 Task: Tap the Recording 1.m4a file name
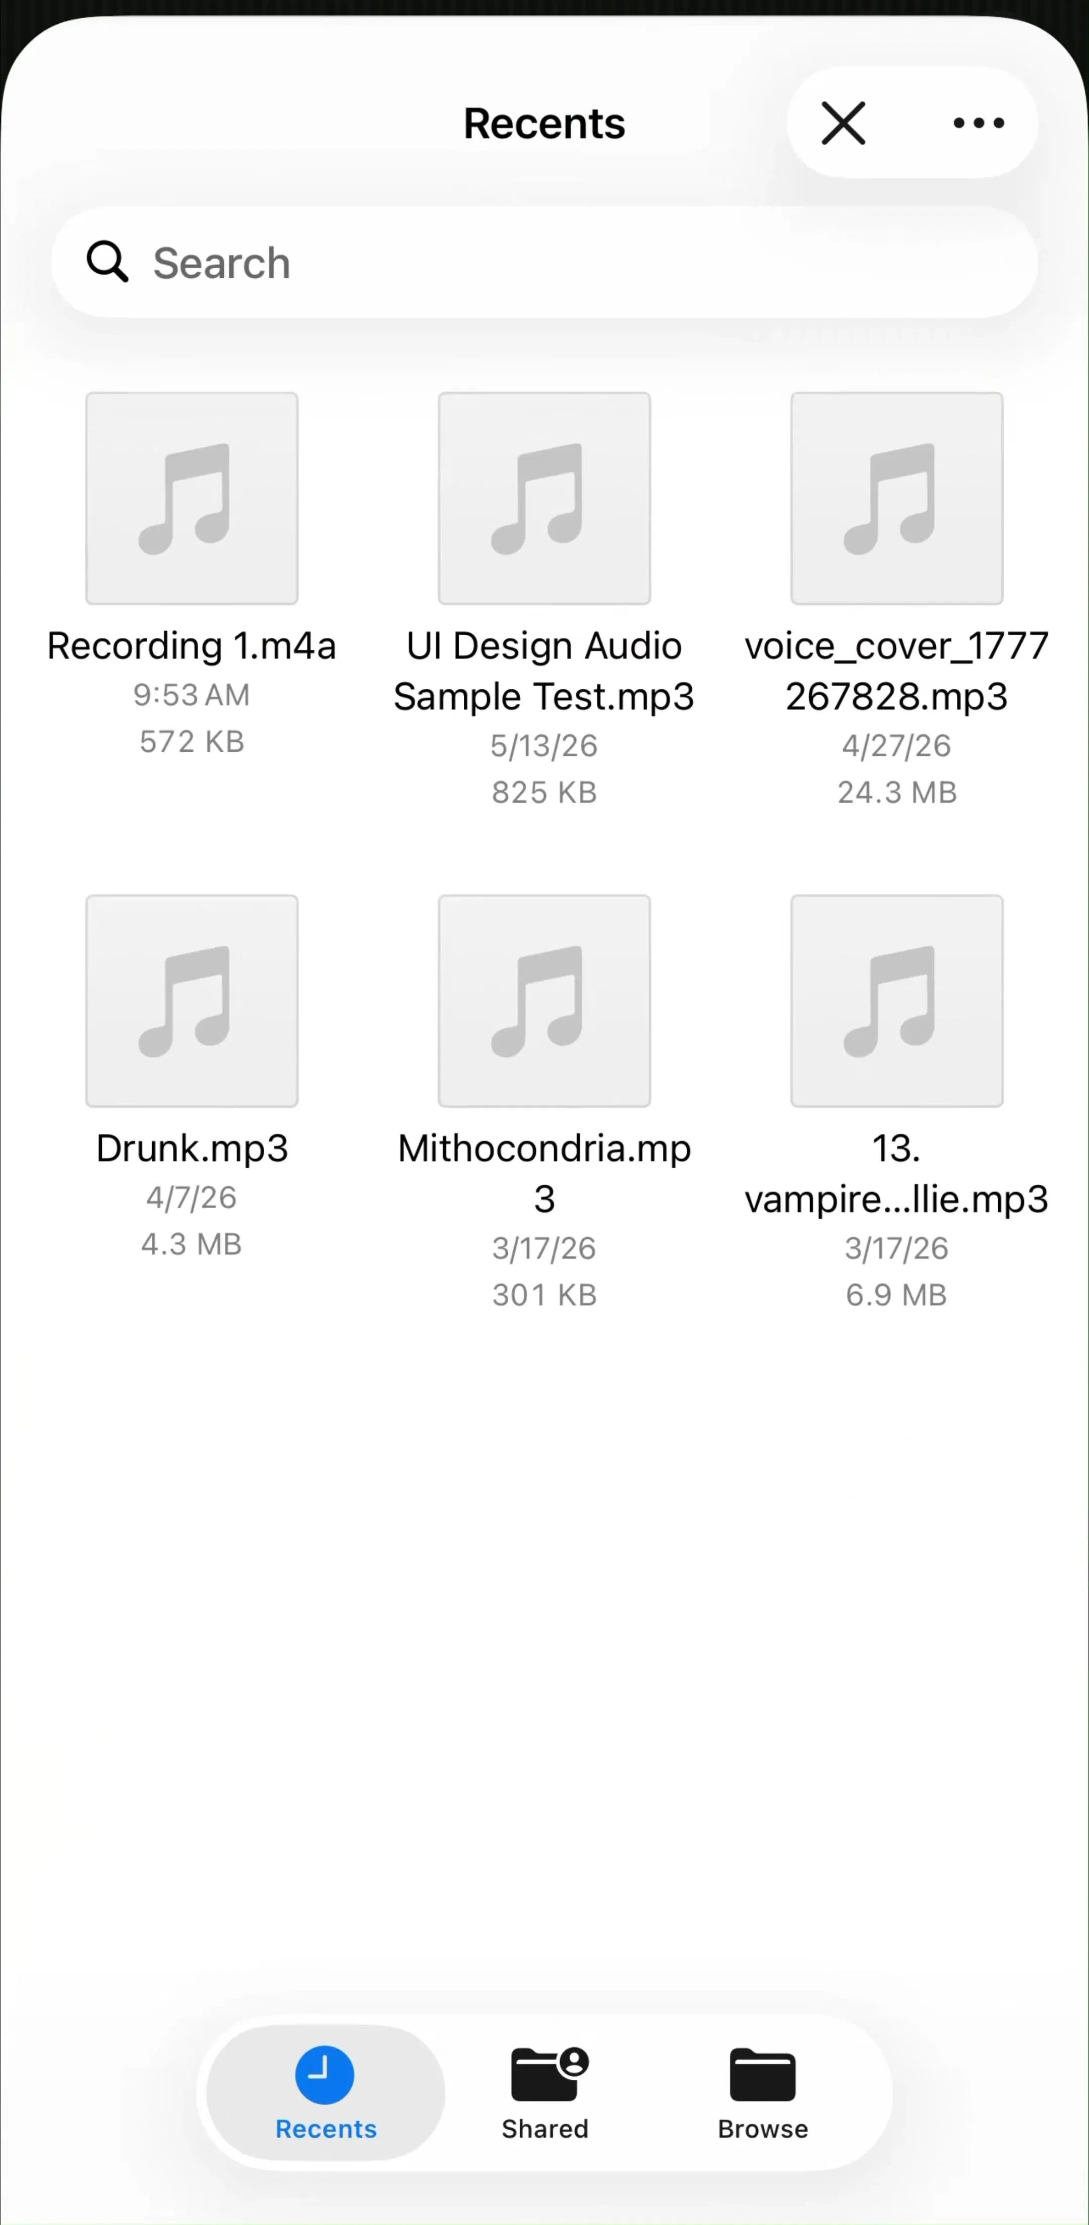click(x=192, y=646)
